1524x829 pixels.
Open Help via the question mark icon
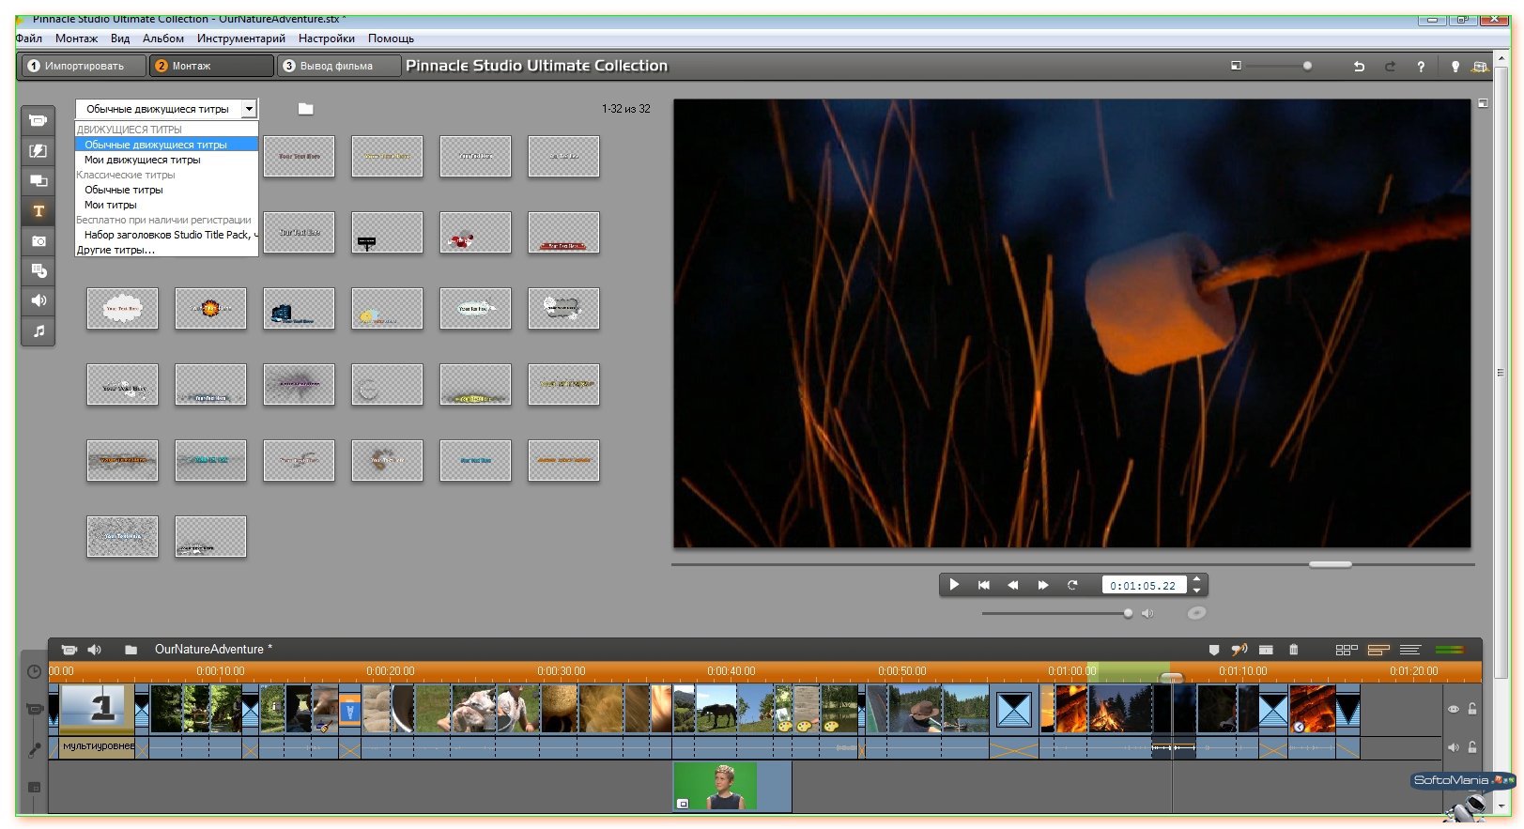pyautogui.click(x=1421, y=66)
